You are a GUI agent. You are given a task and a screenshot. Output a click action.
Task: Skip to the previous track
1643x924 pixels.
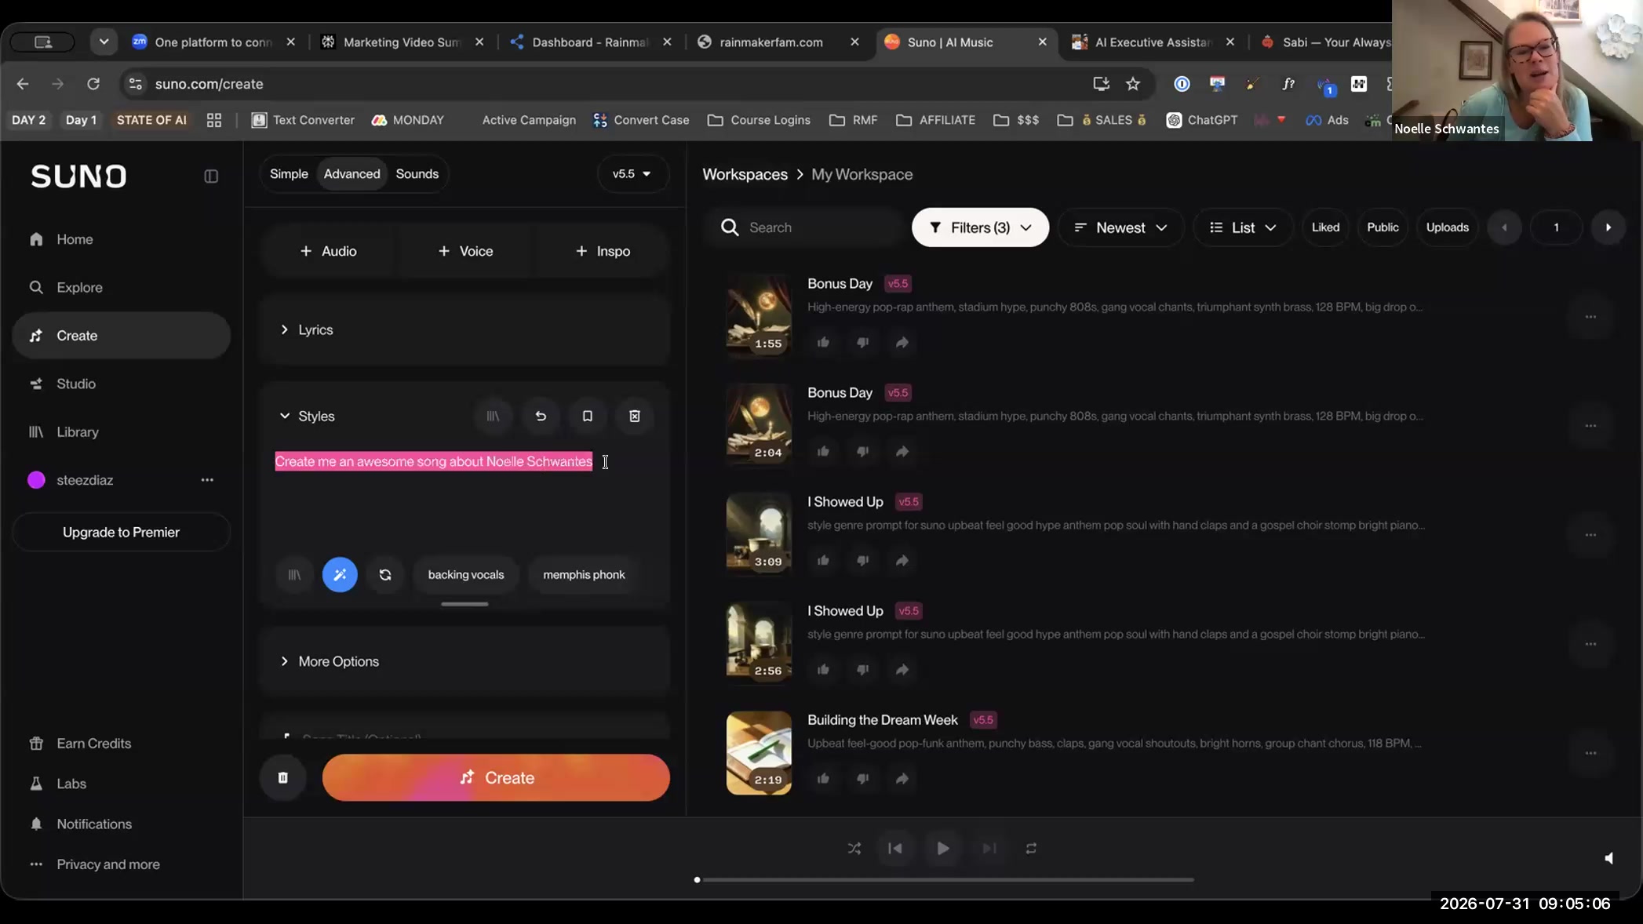coord(894,849)
